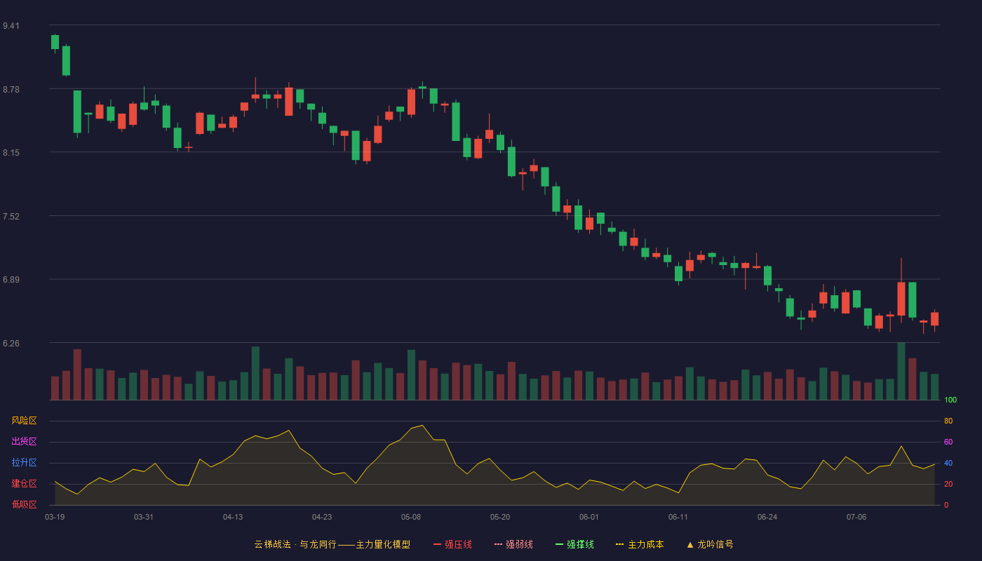
Task: Click the yellow dashed 主力成本 marker icon
Action: pyautogui.click(x=619, y=544)
